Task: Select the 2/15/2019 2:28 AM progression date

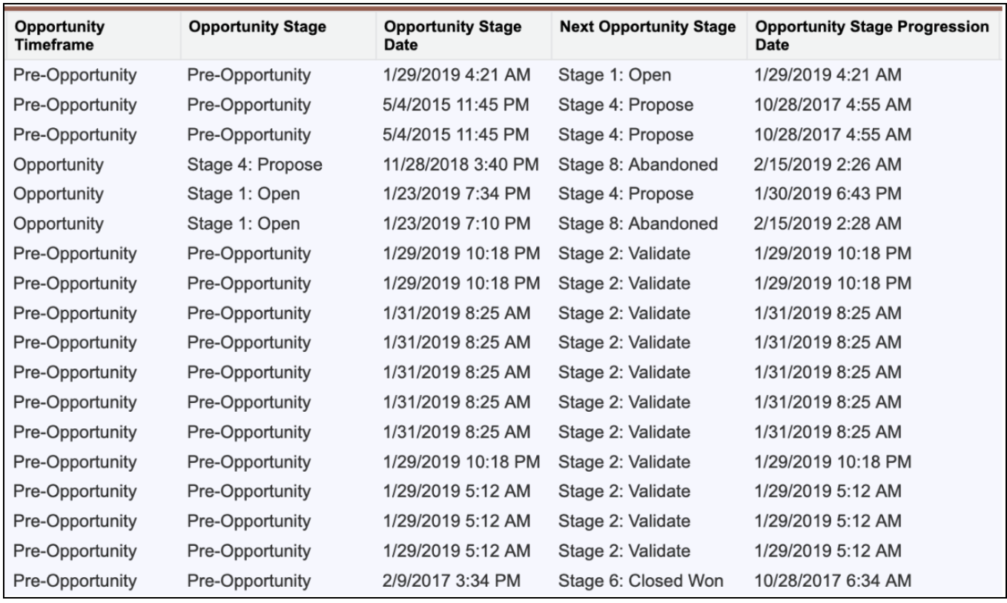Action: click(x=827, y=223)
